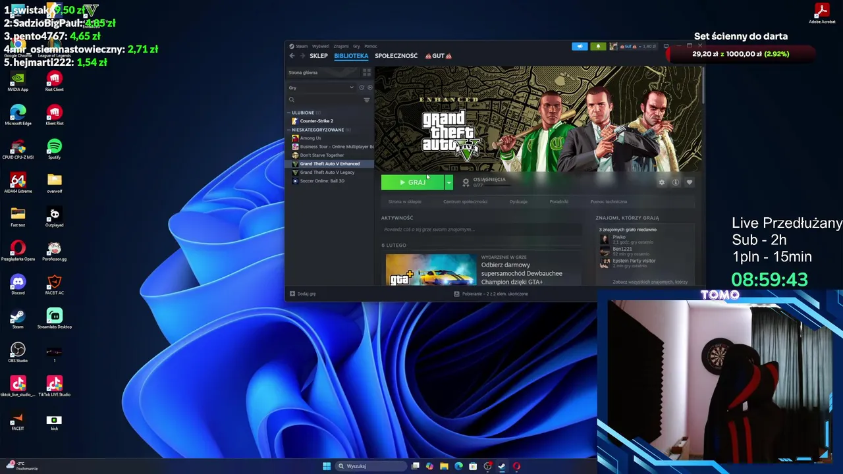Screen dimensions: 843x474
Task: Open game settings gear icon in Steam
Action: tap(662, 182)
